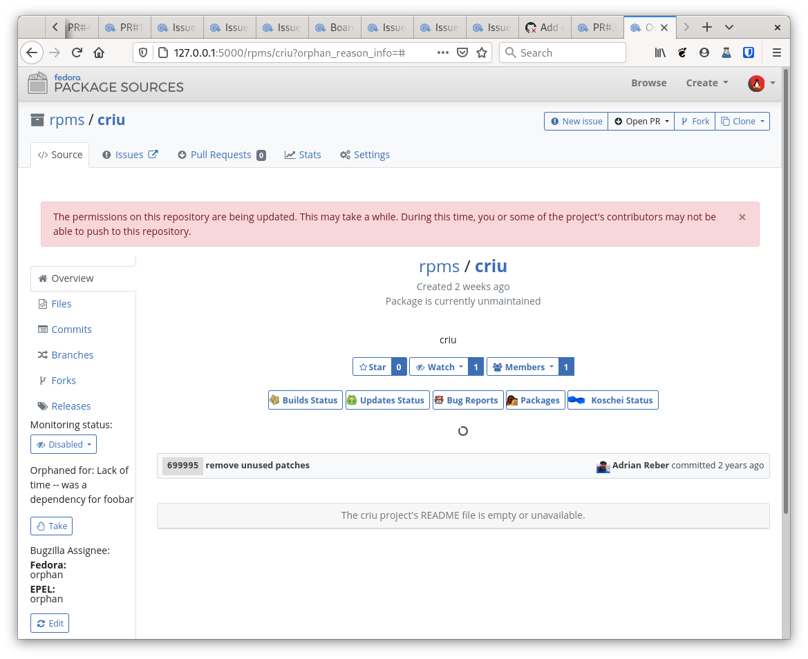Open Bug Reports link
The width and height of the screenshot is (808, 659).
tap(468, 400)
